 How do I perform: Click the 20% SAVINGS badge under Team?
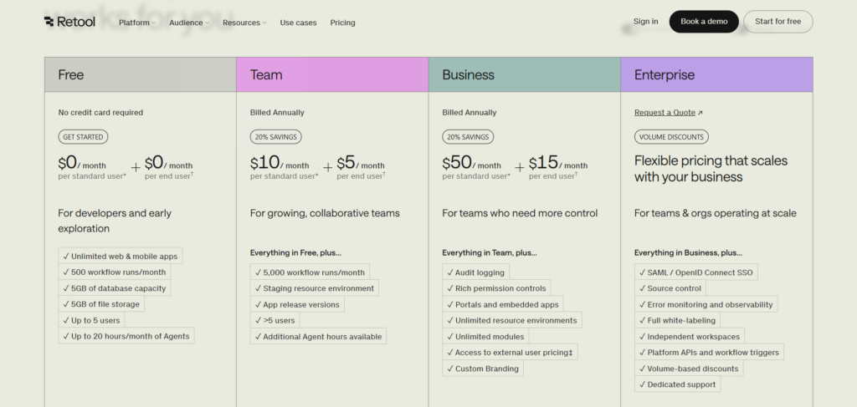point(275,136)
